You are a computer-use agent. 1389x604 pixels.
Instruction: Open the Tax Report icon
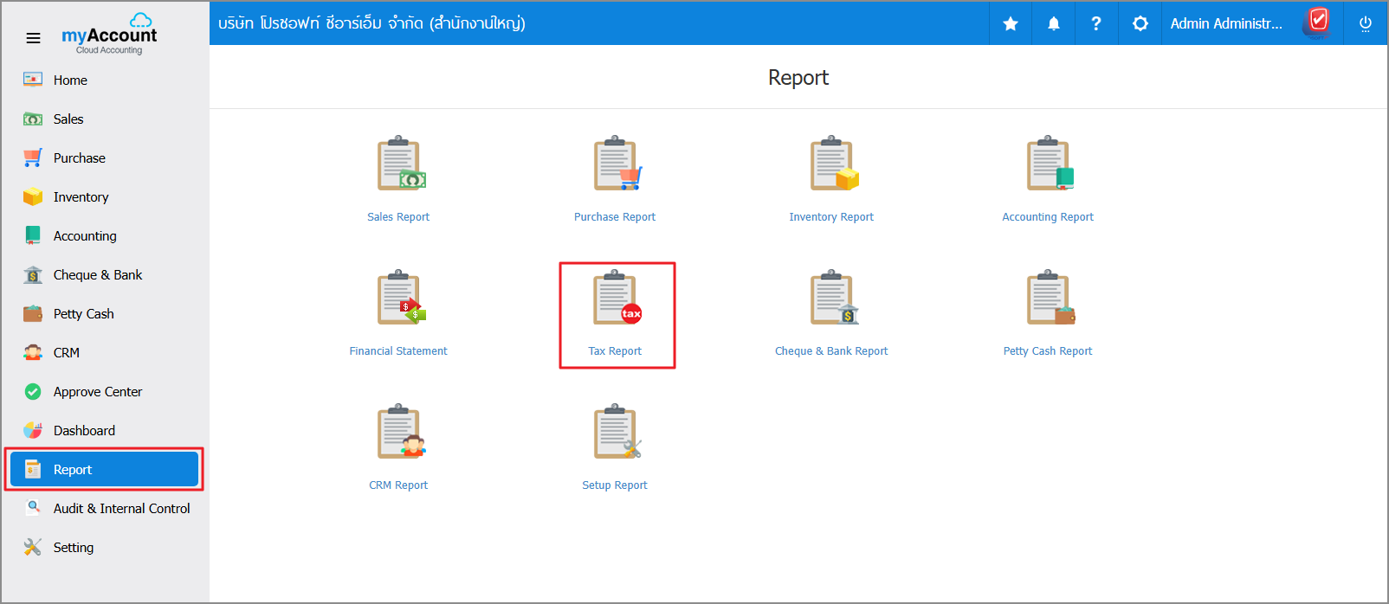(x=616, y=298)
